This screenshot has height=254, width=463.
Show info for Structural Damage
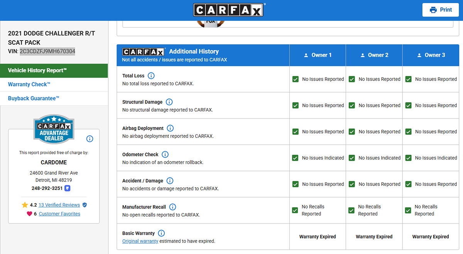(x=169, y=102)
